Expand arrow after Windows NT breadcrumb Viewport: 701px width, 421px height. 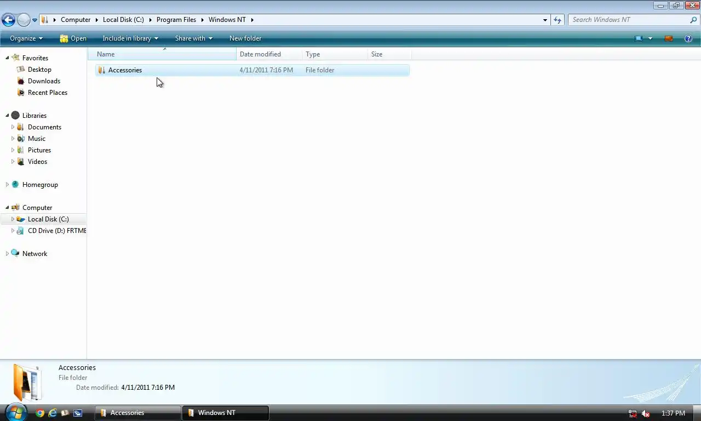252,20
